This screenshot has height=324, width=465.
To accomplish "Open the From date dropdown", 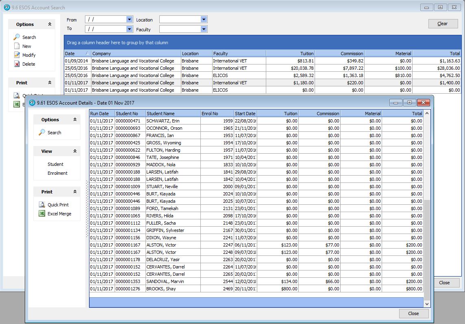I will click(x=129, y=19).
